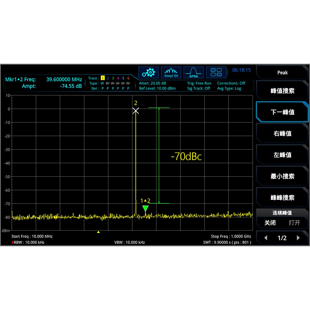The width and height of the screenshot is (310, 310).
Task: Click the white X marker 2 on peak
Action: click(136, 111)
